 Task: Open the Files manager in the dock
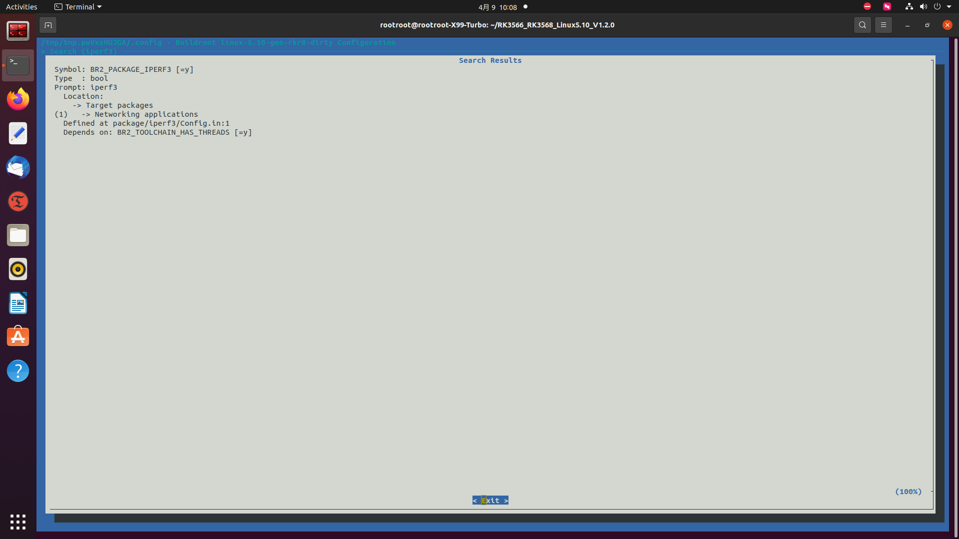click(18, 235)
